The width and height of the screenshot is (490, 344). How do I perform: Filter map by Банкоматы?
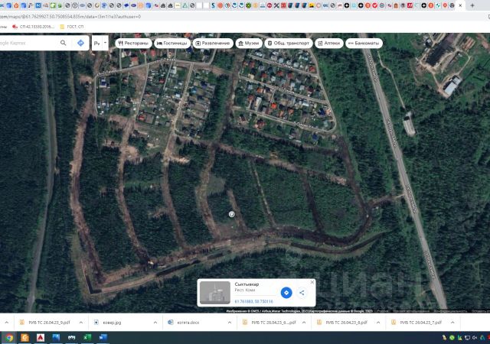click(364, 43)
